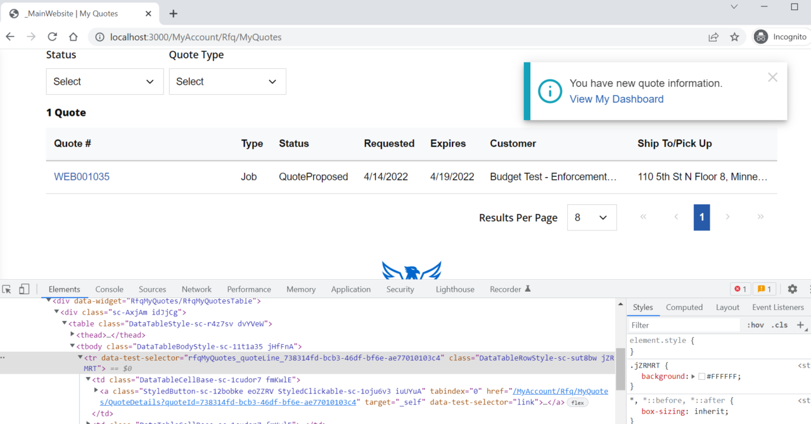Reload the current page
This screenshot has width=811, height=424.
coord(53,37)
